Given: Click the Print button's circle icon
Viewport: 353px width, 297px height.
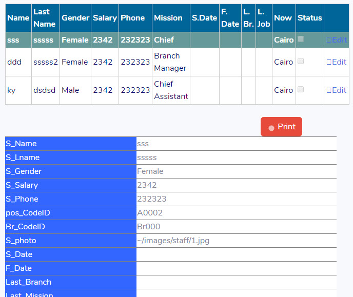Looking at the screenshot, I should pyautogui.click(x=271, y=128).
